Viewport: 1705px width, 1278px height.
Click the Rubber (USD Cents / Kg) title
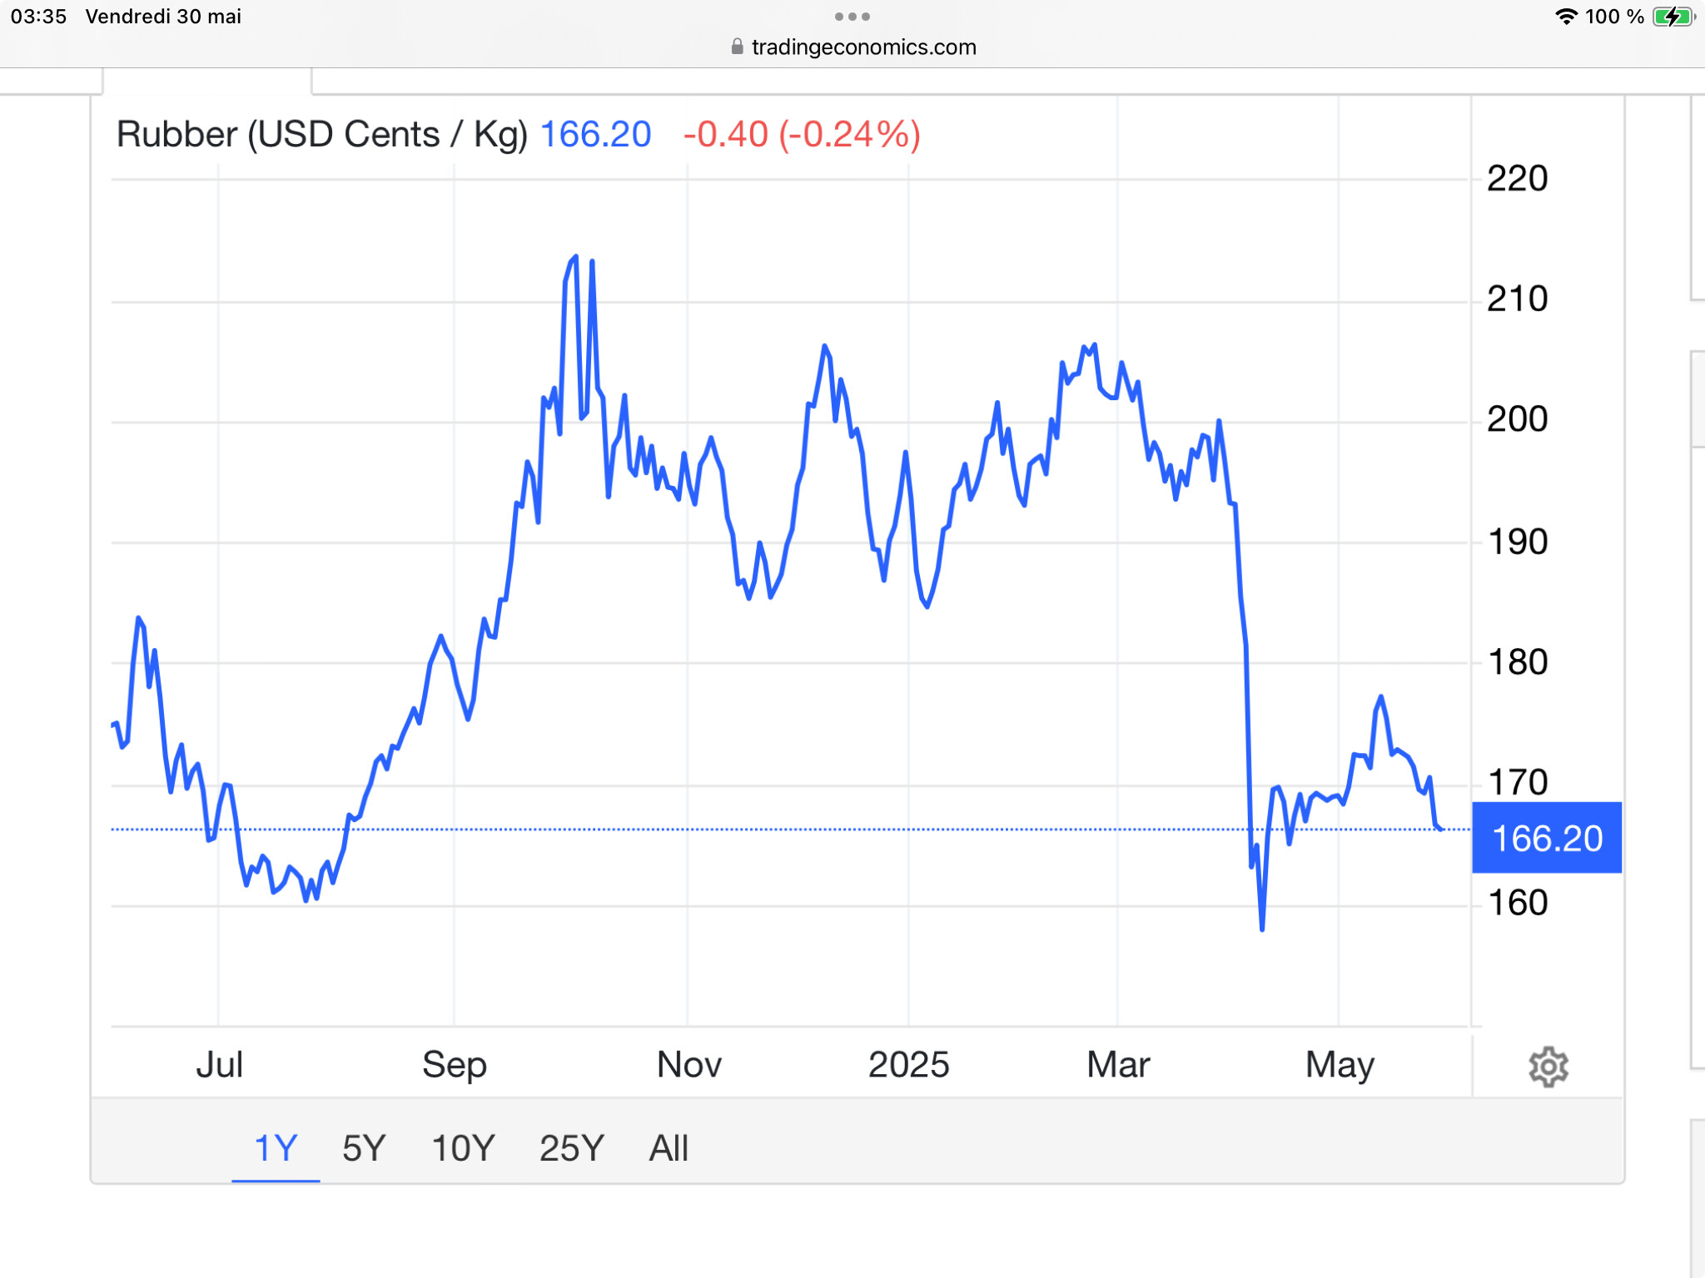tap(322, 134)
